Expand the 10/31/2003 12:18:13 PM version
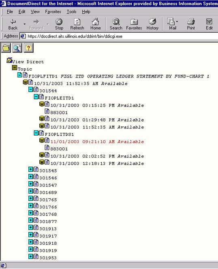Viewport: 218px width, 269px height. tap(42, 162)
